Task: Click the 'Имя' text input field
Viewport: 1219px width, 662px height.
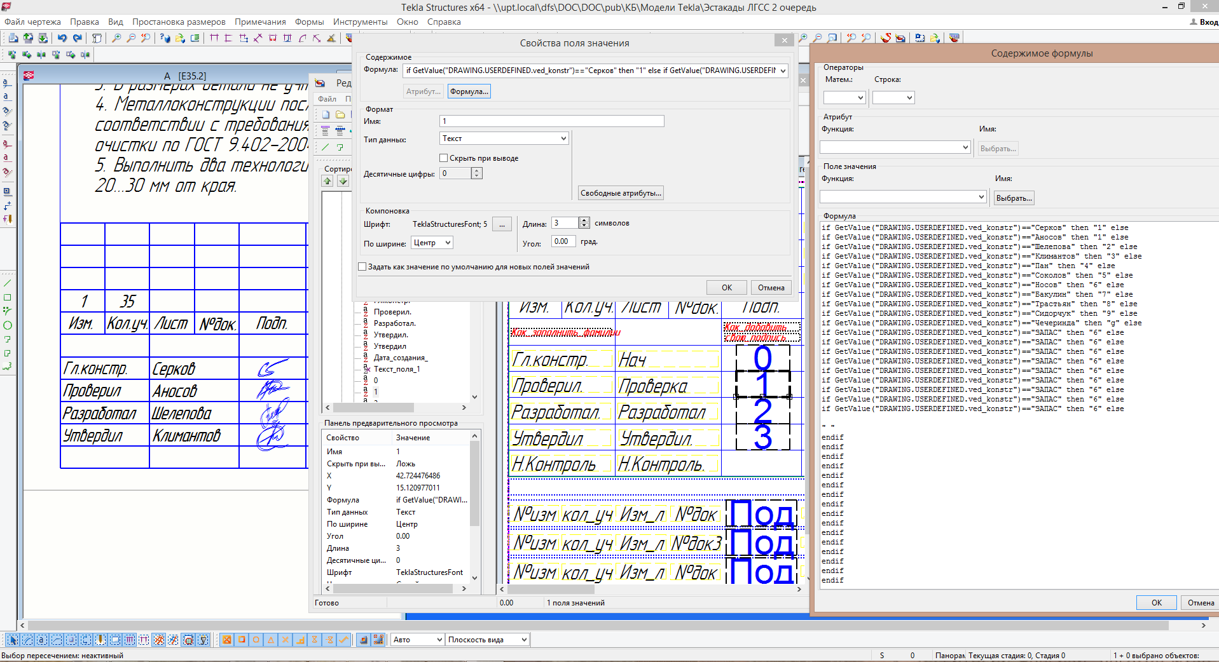Action: [551, 121]
